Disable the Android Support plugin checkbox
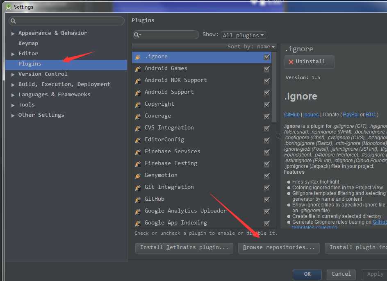The image size is (387, 281). pos(266,93)
